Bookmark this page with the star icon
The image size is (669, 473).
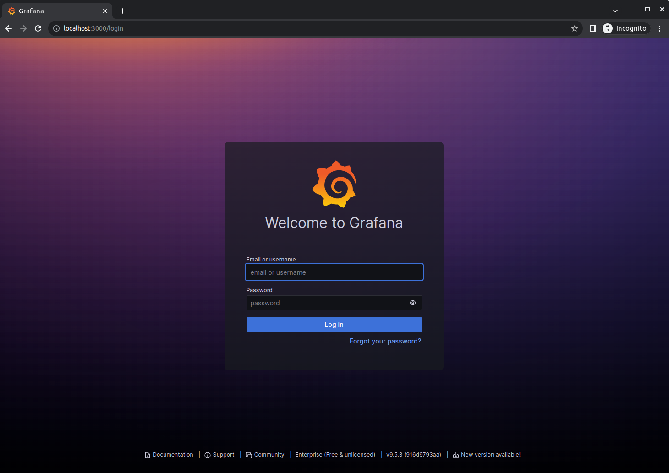574,28
